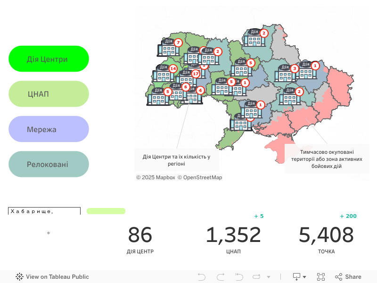Click the Undo arrow in the toolbar
This screenshot has width=377, height=283.
202,277
